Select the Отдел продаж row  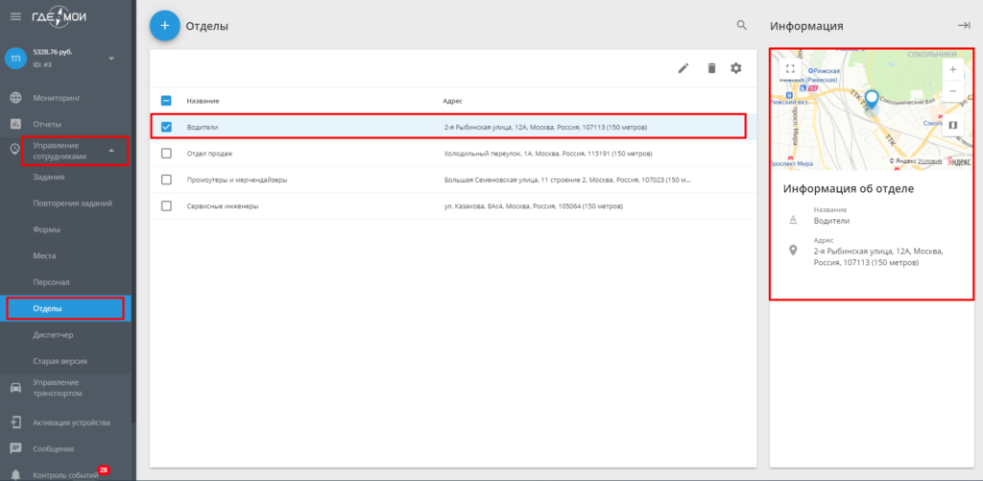pyautogui.click(x=453, y=153)
